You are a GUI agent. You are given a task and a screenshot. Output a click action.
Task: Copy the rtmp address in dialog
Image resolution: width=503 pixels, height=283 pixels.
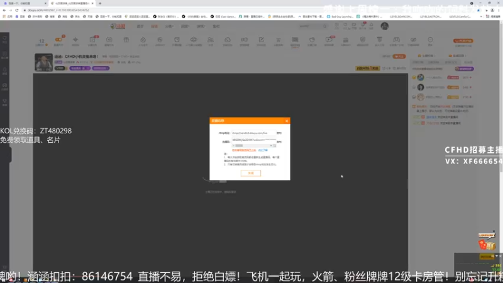pyautogui.click(x=279, y=133)
